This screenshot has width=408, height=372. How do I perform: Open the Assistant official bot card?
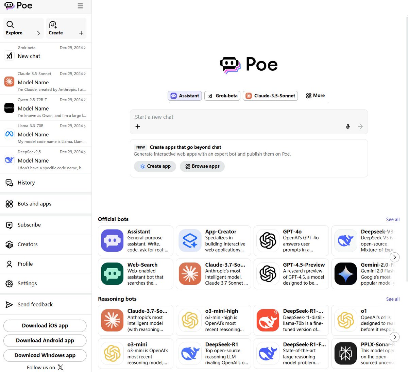coord(136,241)
